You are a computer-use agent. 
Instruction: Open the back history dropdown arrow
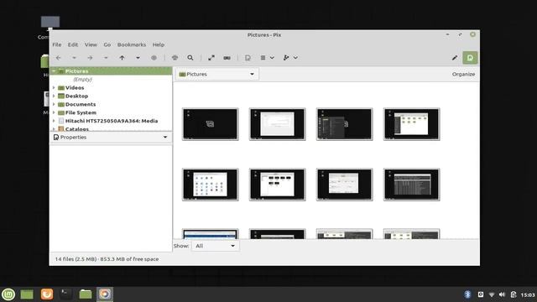74,58
